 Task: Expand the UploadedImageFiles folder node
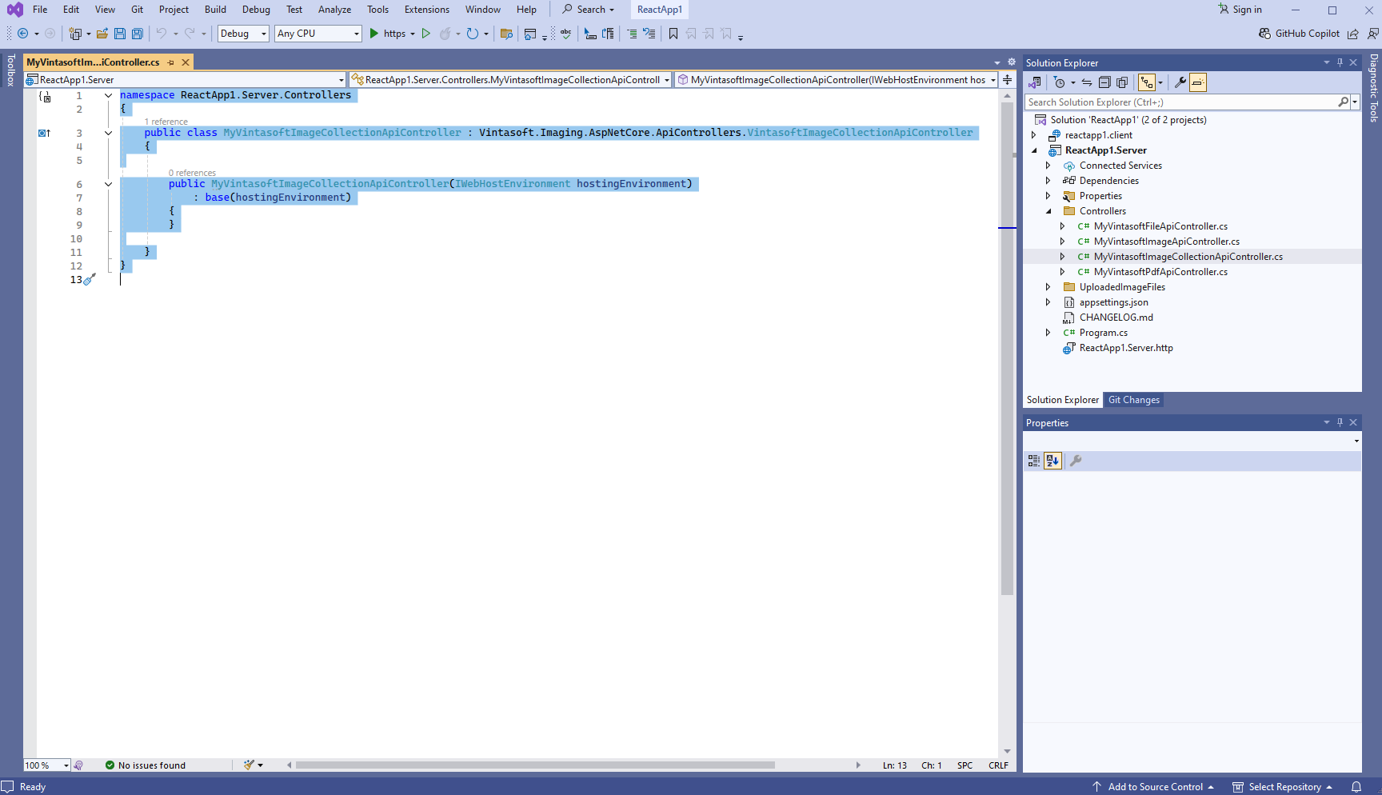coord(1048,287)
